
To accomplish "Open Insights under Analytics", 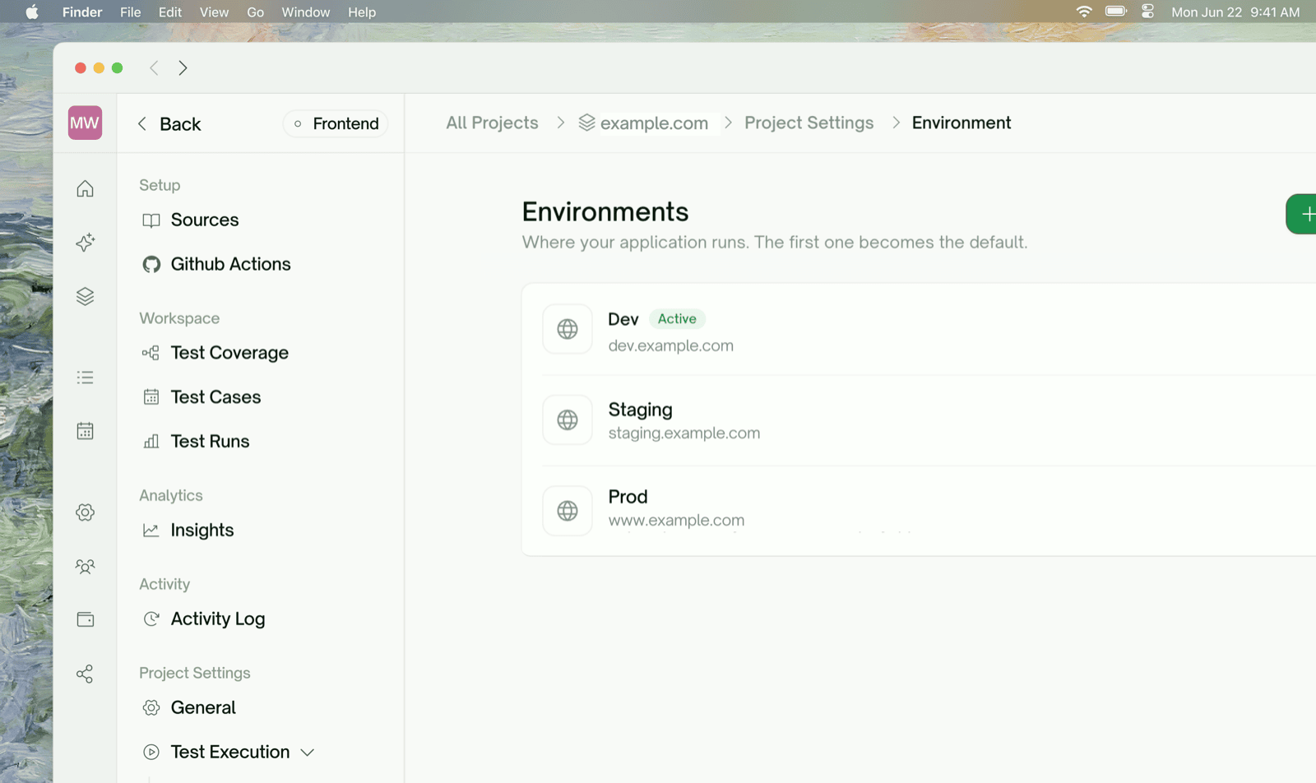I will tap(188, 530).
